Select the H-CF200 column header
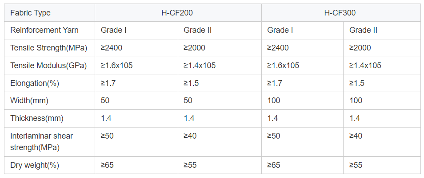The image size is (424, 178). (178, 13)
